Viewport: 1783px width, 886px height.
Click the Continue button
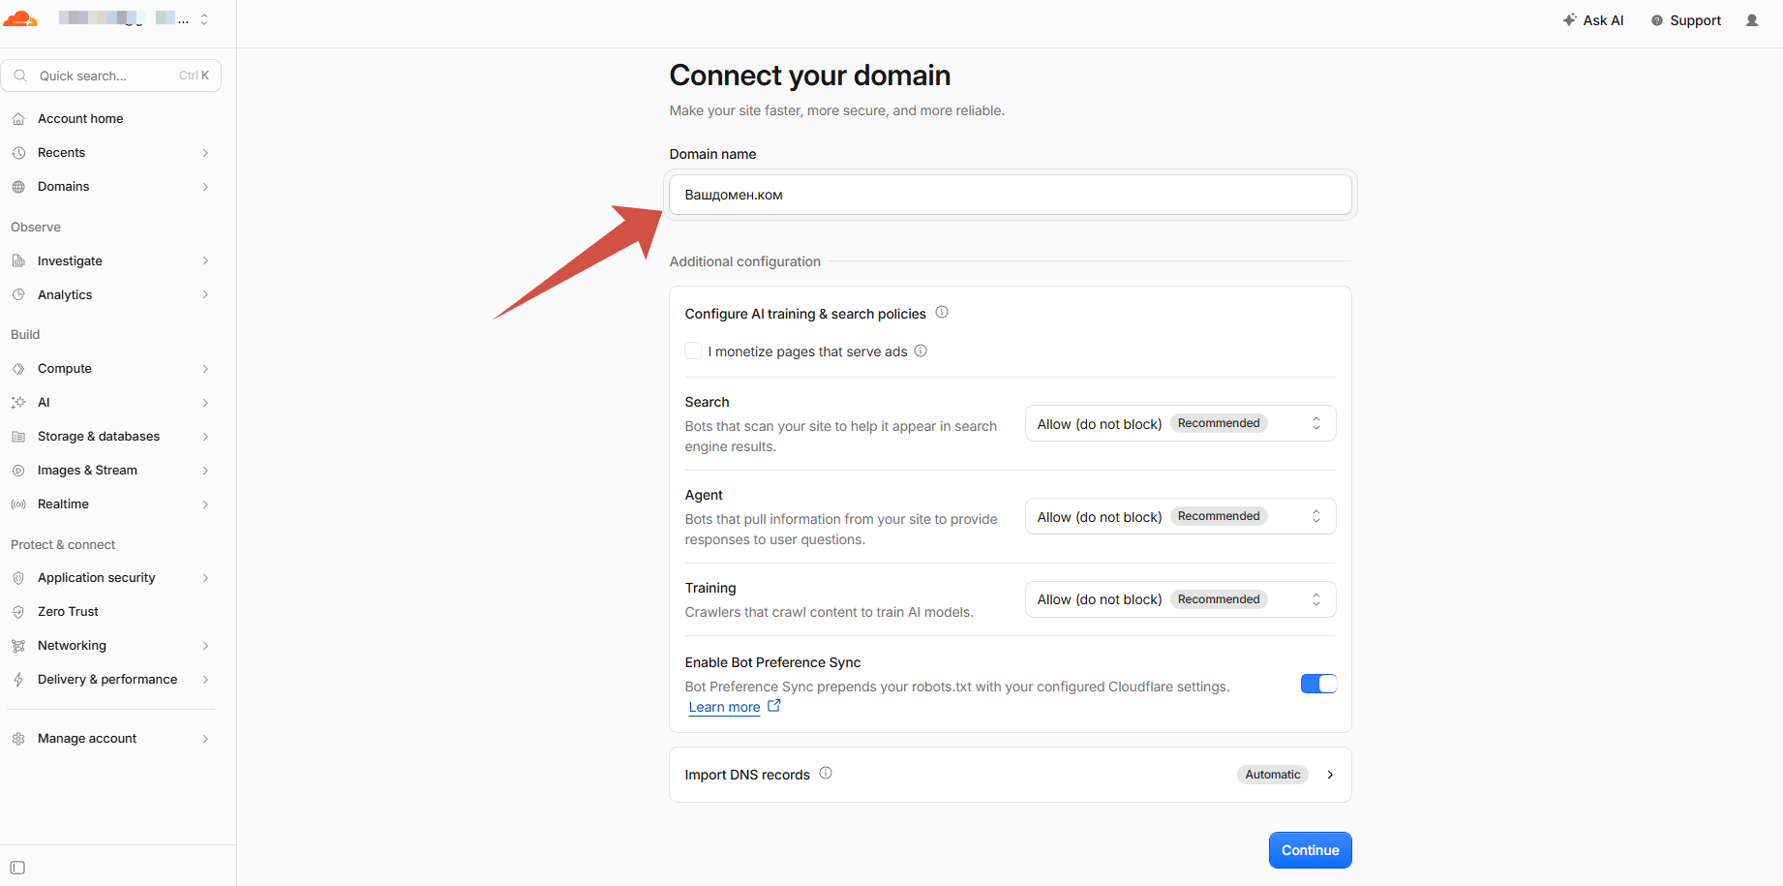pos(1310,850)
